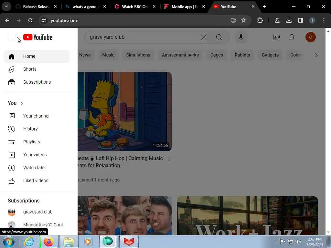Click the volume speaker tray icon

298,242
